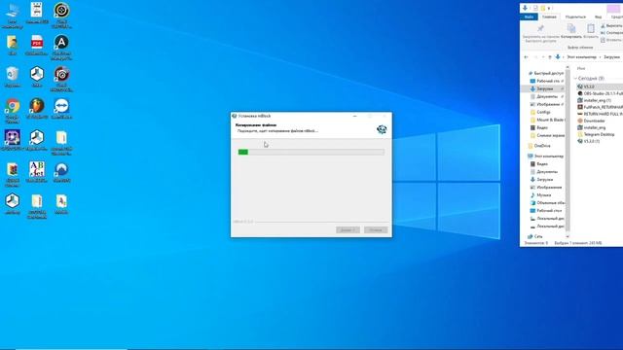Launch FL Studio from the desktop
623x350 pixels.
tap(37, 106)
